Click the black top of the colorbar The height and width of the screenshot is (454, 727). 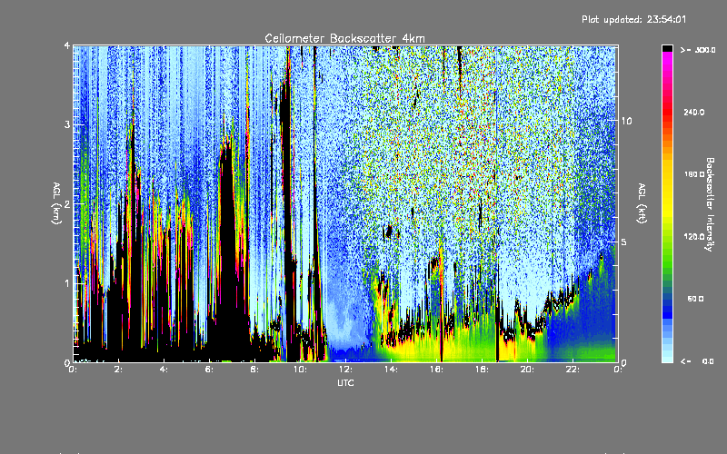(x=667, y=48)
